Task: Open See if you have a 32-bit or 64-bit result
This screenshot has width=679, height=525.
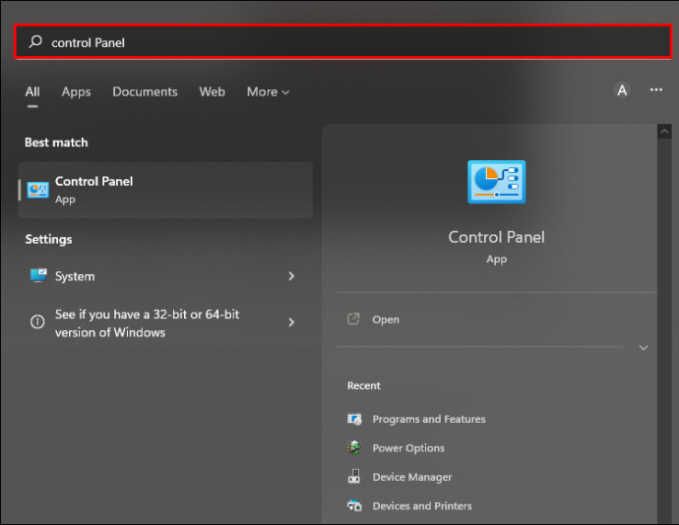Action: pos(165,322)
